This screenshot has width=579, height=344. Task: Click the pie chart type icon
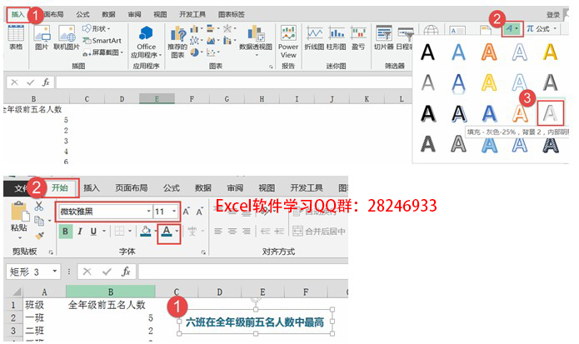click(x=195, y=52)
